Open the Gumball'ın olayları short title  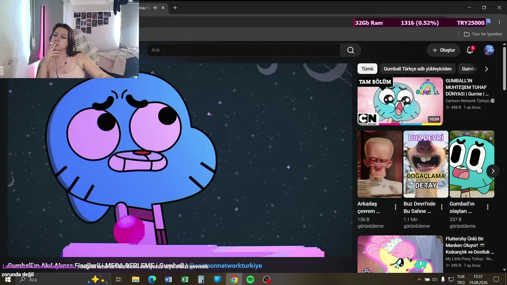click(462, 207)
